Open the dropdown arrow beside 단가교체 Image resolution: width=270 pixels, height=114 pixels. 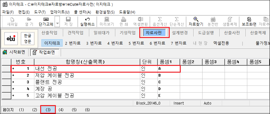[x=57, y=22]
